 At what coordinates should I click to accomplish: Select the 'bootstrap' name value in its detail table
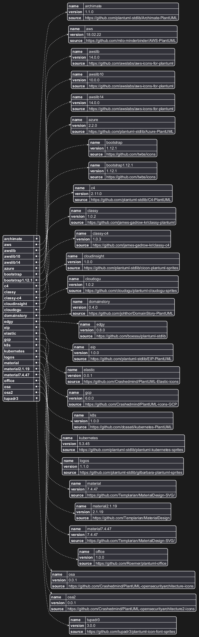114,143
